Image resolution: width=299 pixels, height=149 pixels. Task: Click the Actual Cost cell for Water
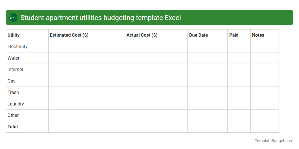click(156, 58)
